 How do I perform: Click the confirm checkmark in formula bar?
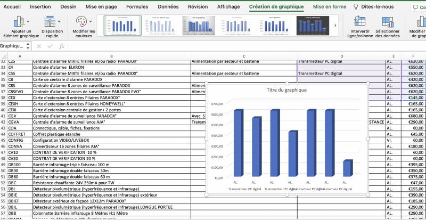click(x=50, y=46)
